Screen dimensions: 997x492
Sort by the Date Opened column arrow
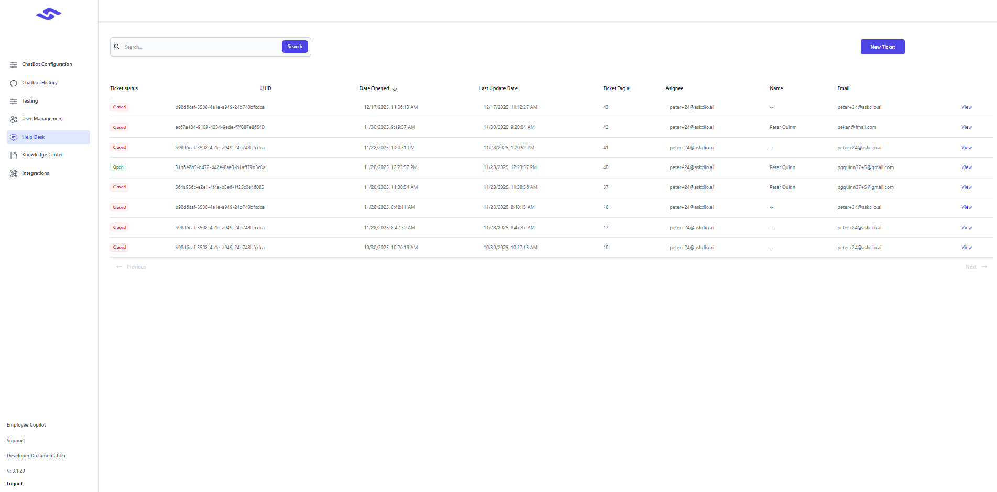[395, 89]
